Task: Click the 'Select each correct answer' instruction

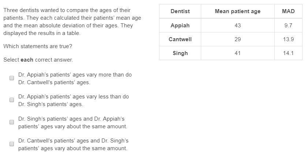Action: click(38, 60)
